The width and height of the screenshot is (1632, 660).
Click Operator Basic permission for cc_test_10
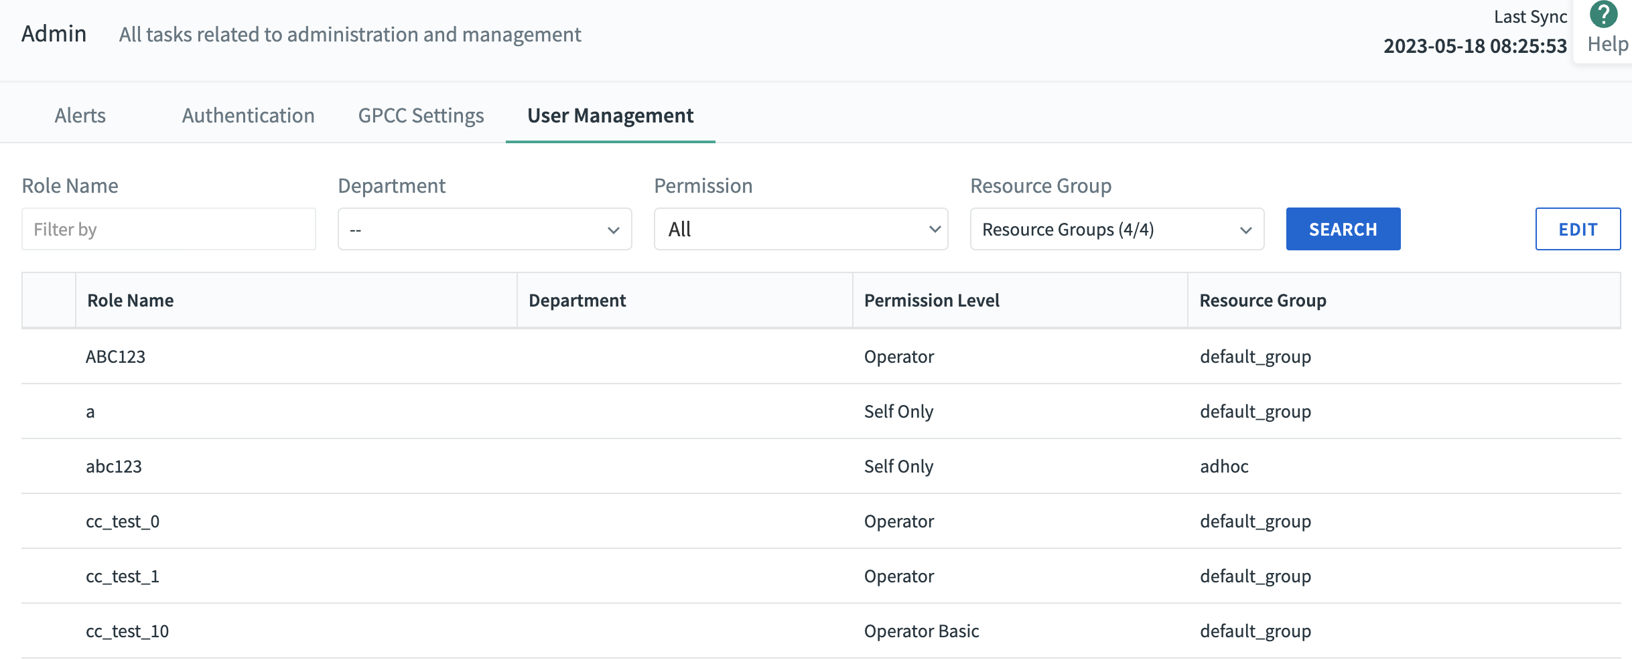coord(921,631)
